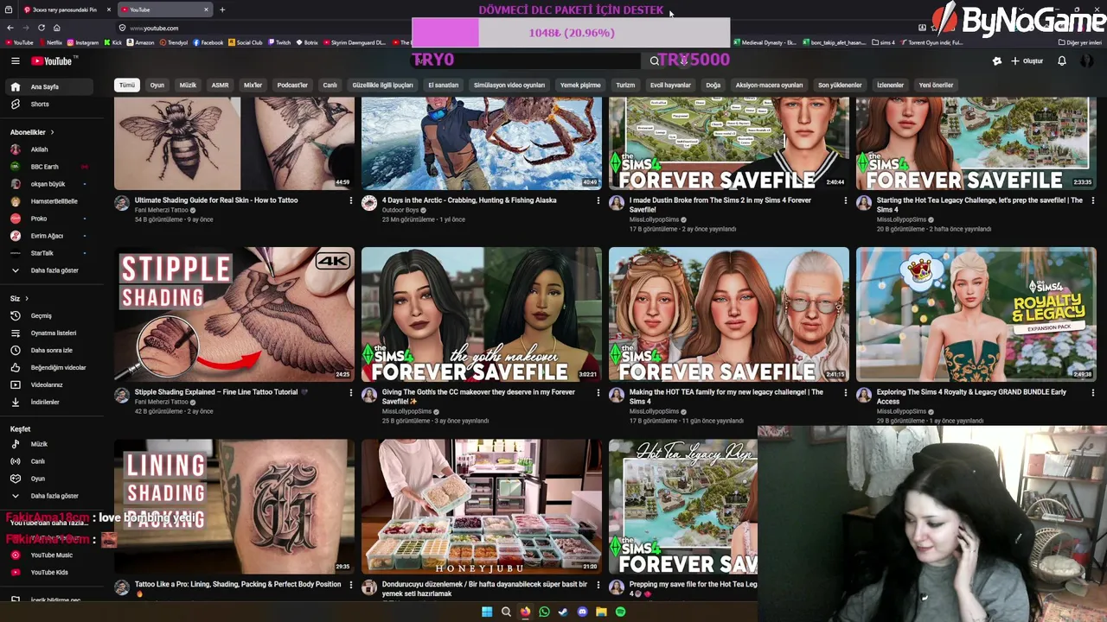Play the Stipple Shading thumbnail
The height and width of the screenshot is (622, 1107).
pos(234,314)
